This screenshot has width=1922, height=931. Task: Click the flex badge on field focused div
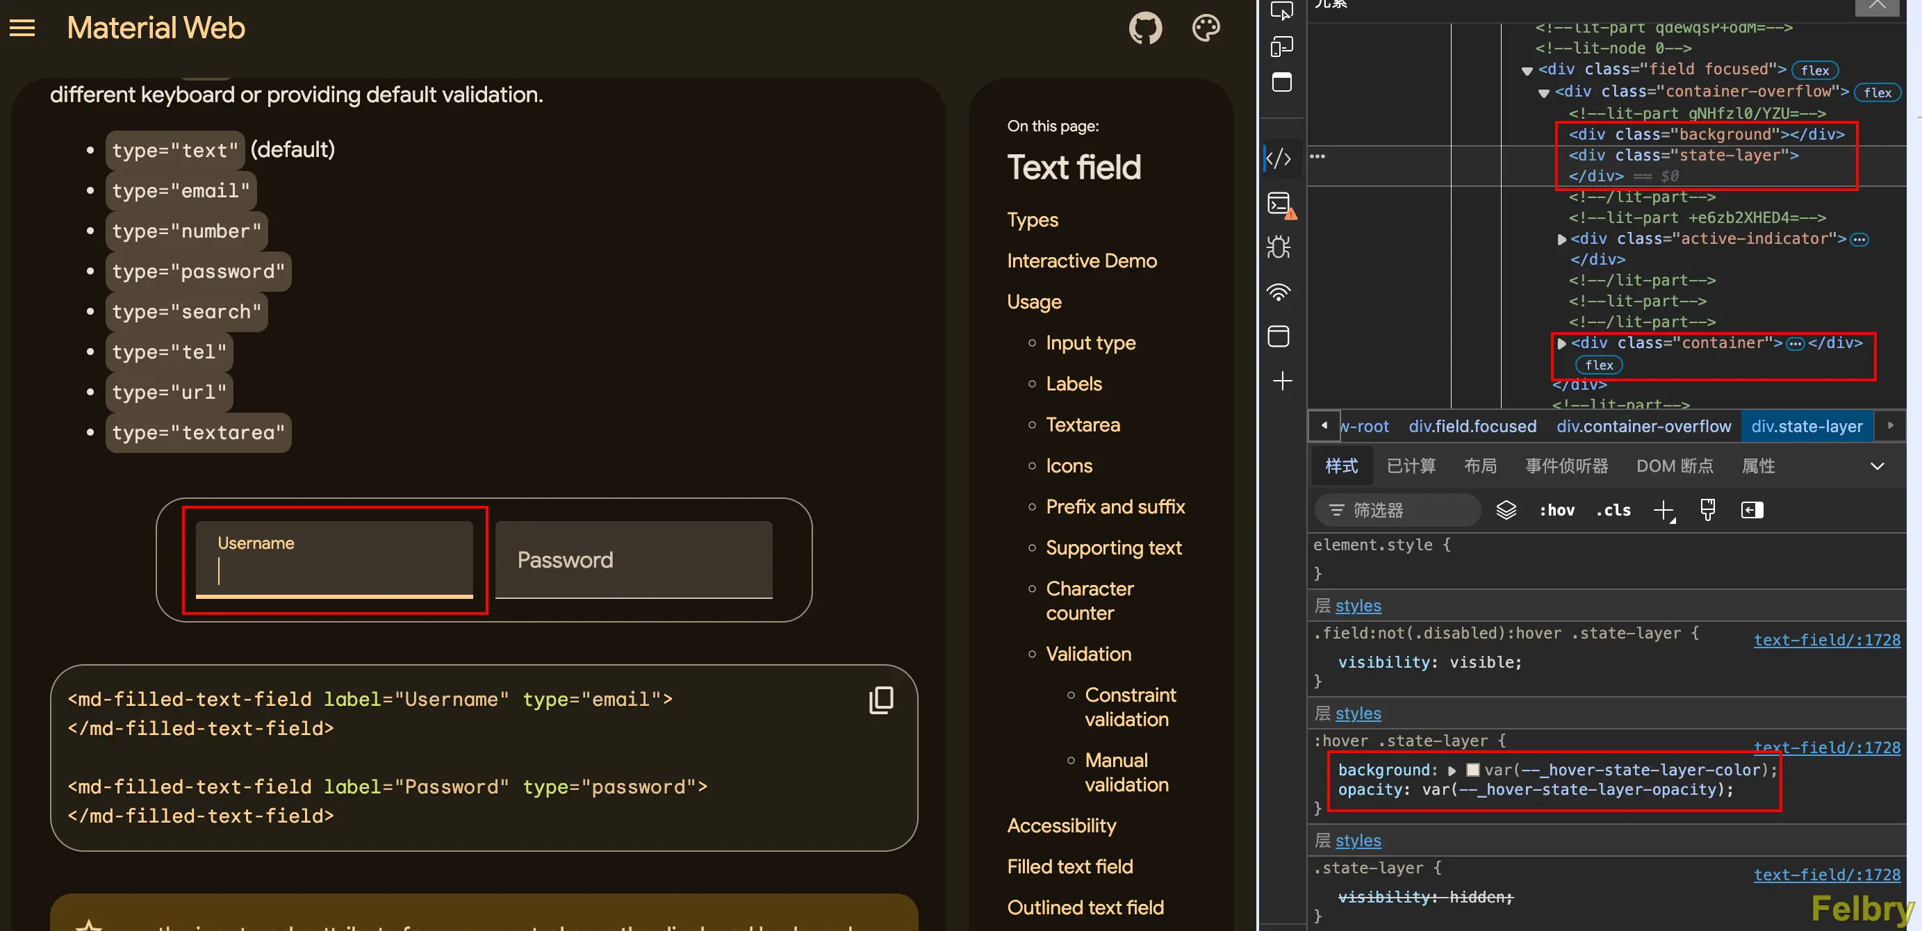click(x=1814, y=71)
